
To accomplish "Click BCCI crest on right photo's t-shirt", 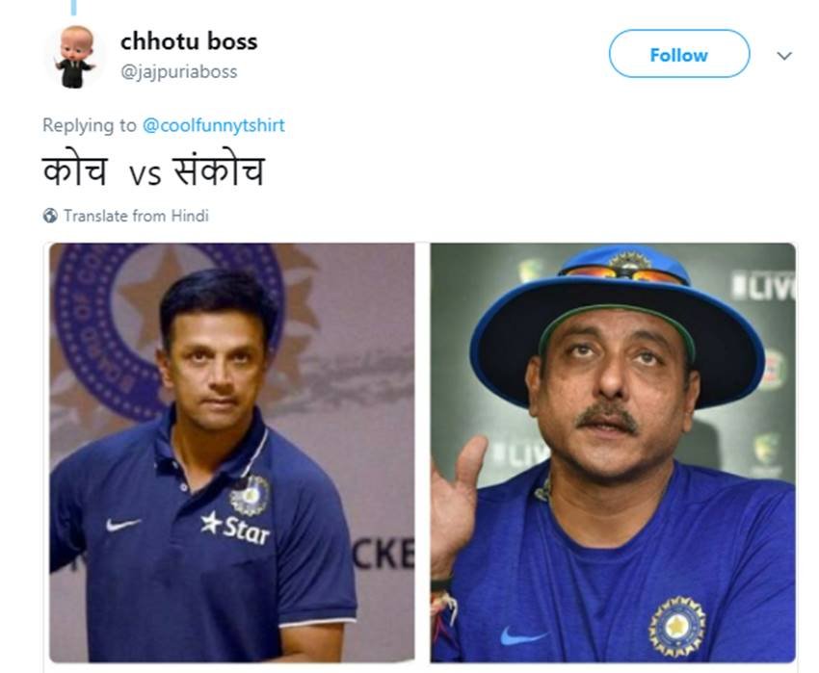I will pyautogui.click(x=676, y=626).
